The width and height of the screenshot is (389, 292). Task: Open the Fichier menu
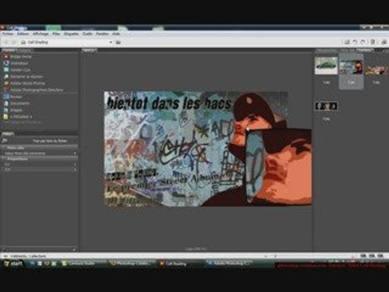(8, 34)
